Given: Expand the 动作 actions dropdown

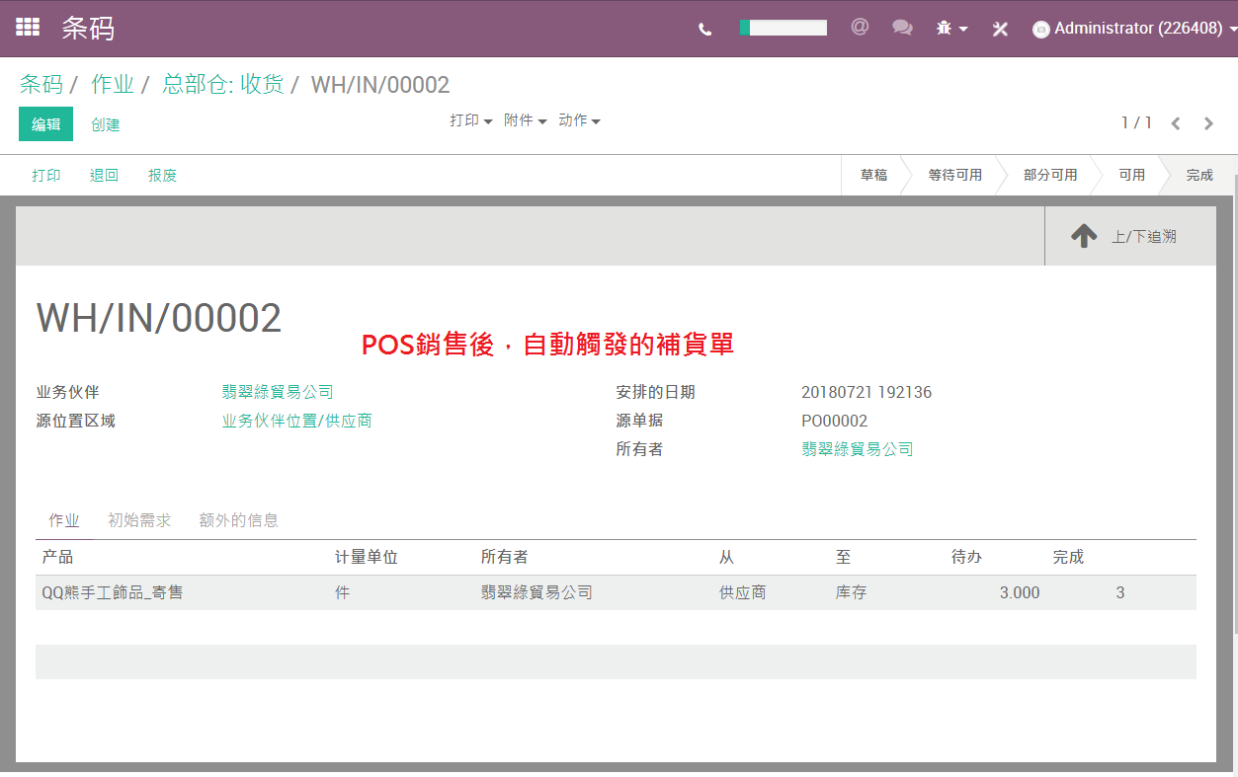Looking at the screenshot, I should click(580, 120).
